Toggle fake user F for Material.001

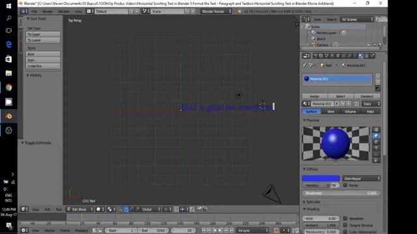337,104
